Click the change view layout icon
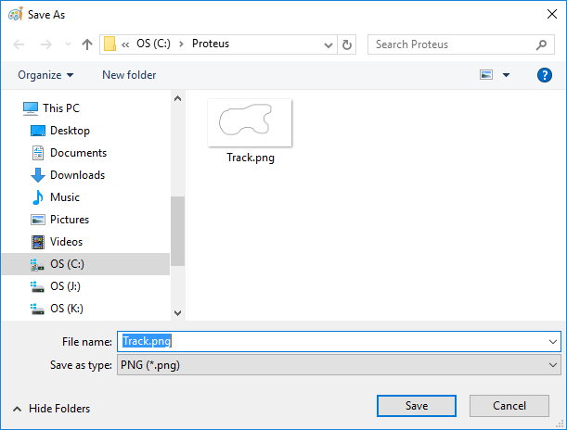 coord(486,75)
